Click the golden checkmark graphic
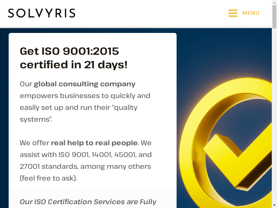 (239, 153)
